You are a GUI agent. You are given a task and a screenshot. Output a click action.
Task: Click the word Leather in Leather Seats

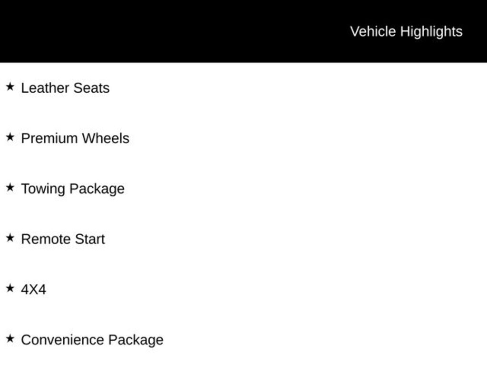tap(45, 88)
